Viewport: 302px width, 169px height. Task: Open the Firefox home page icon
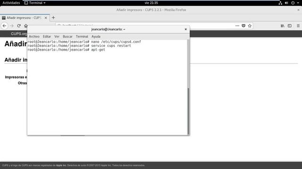pyautogui.click(x=26, y=26)
